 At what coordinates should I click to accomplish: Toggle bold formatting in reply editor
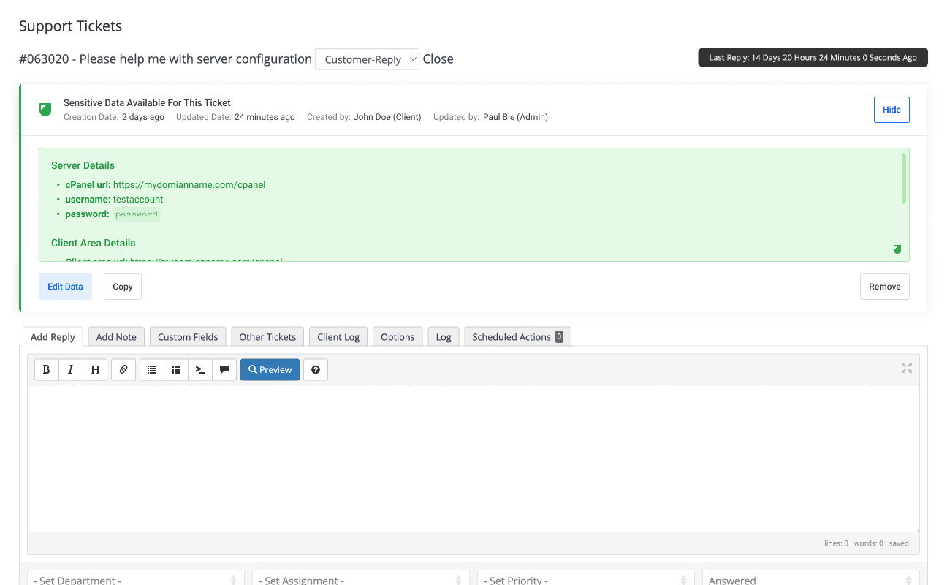pos(47,370)
